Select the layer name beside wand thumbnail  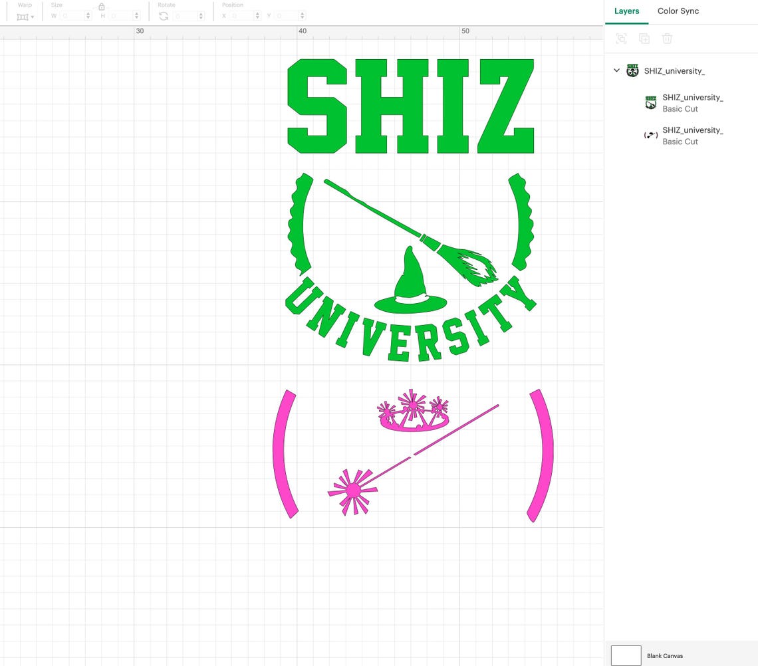(693, 130)
